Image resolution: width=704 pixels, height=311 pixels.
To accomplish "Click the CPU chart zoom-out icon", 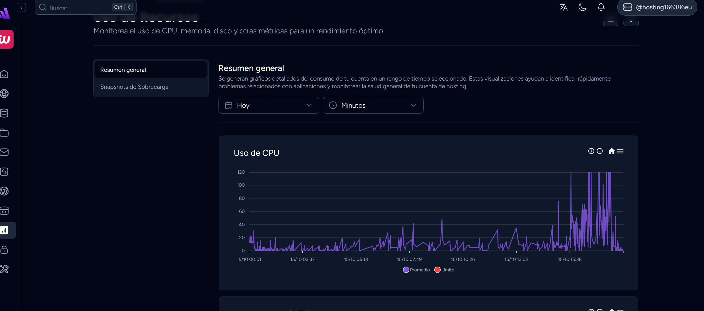I will (x=600, y=151).
